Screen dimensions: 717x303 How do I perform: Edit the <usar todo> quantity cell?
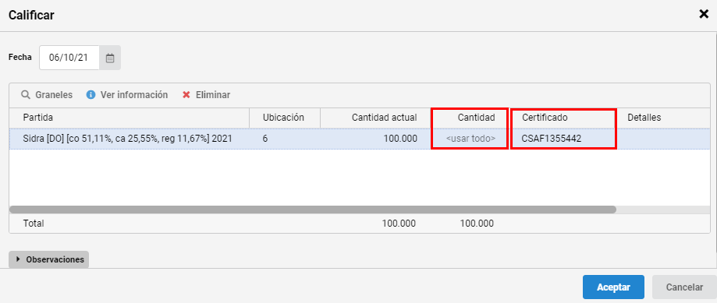click(x=470, y=139)
